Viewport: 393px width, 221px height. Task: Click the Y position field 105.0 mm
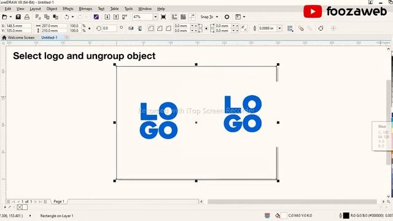pyautogui.click(x=18, y=31)
